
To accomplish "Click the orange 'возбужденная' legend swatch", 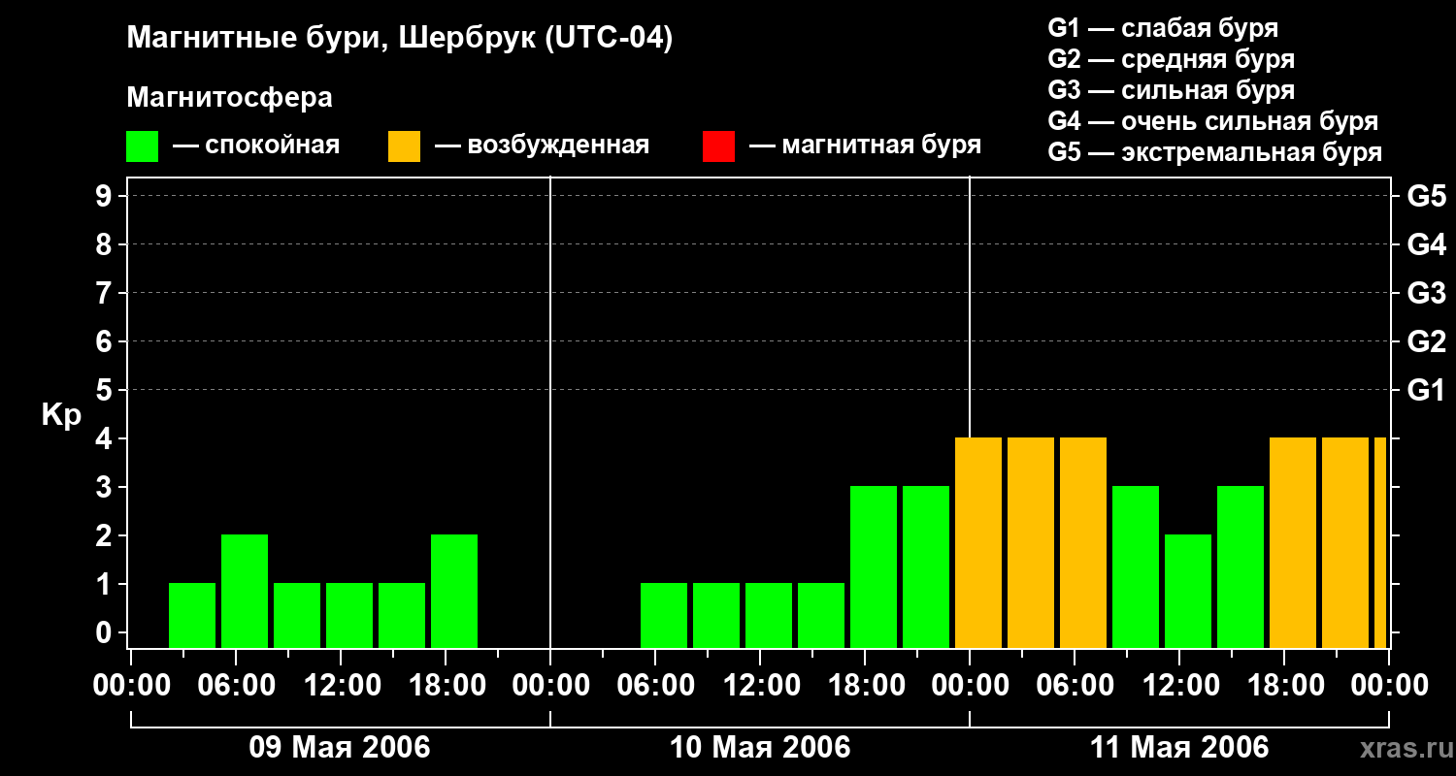I will pos(404,146).
